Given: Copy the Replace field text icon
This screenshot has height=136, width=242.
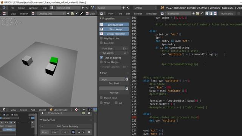Looking at the screenshot, I should tap(127, 88).
